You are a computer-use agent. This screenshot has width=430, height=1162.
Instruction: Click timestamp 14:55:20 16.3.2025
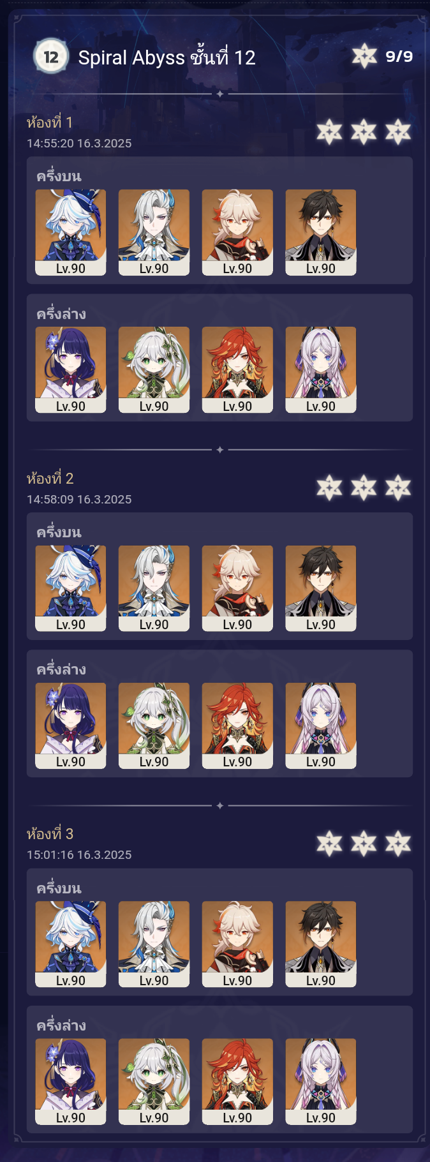pyautogui.click(x=79, y=143)
